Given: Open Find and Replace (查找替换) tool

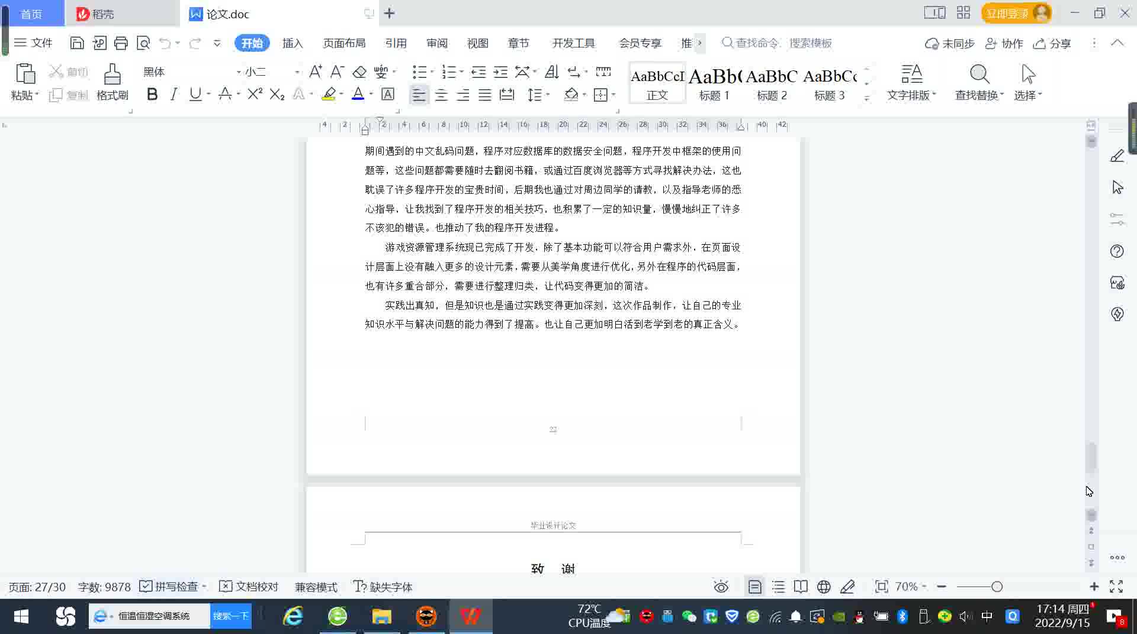Looking at the screenshot, I should [979, 82].
